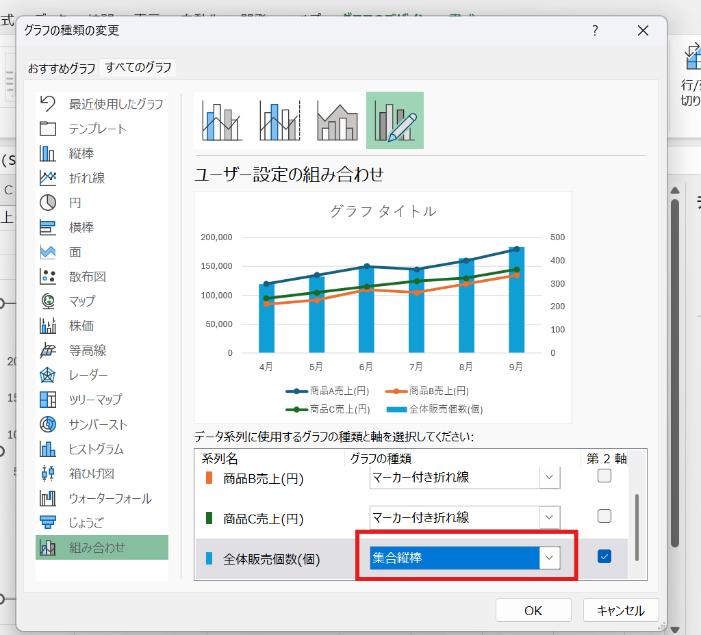Screen dimensions: 701x635
Task: Open the chart type dropdown for 商品C売上(円)
Action: 548,518
